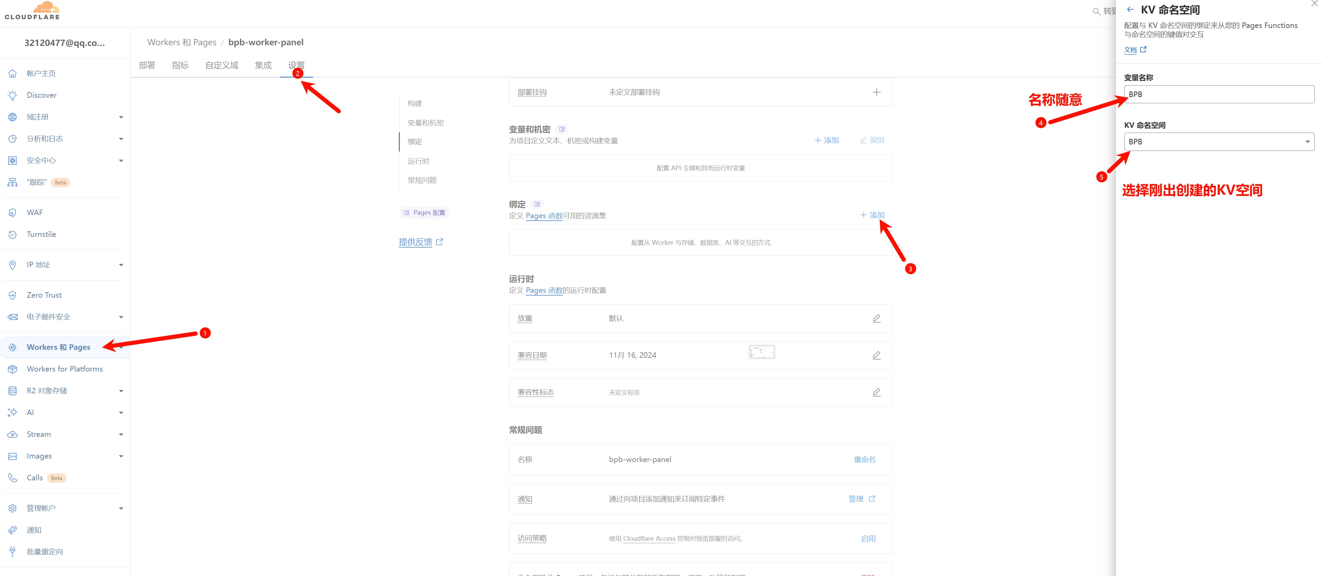Screen dimensions: 1323x576
Task: Click the Discover lightbulb icon
Action: pyautogui.click(x=12, y=95)
